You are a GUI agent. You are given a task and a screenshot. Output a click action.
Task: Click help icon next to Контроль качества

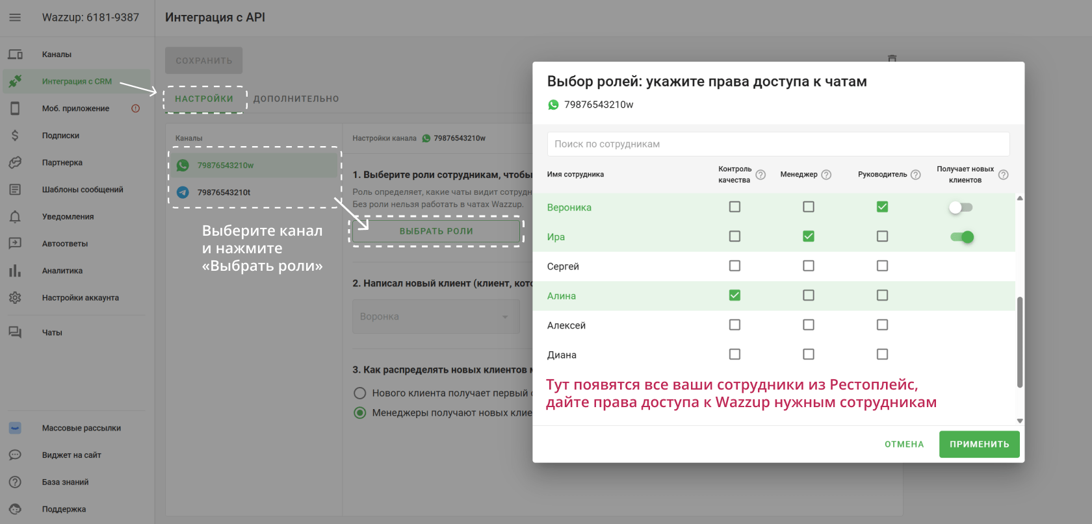760,175
